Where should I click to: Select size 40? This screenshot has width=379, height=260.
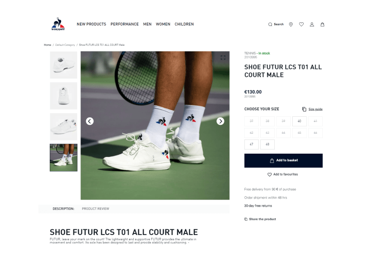coord(299,121)
